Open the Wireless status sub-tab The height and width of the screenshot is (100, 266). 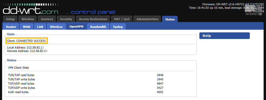[56, 27]
